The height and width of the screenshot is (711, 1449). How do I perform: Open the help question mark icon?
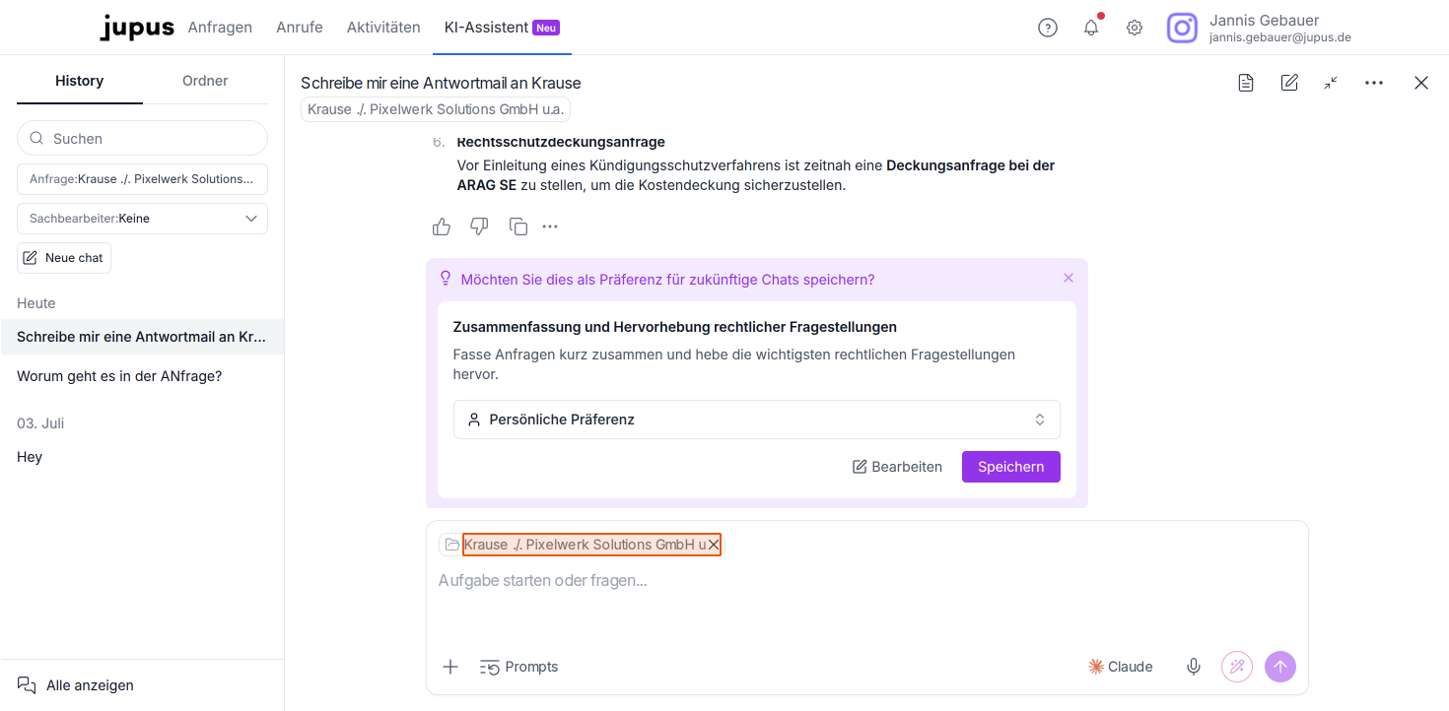point(1048,28)
